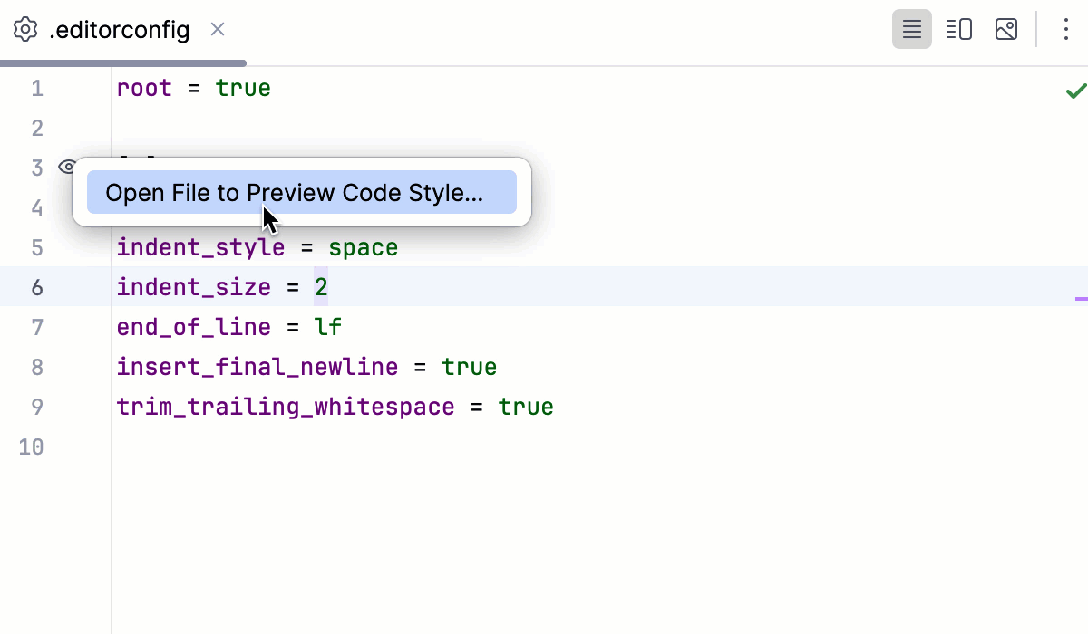Viewport: 1088px width, 634px height.
Task: Open preview-only image view mode
Action: click(1005, 29)
